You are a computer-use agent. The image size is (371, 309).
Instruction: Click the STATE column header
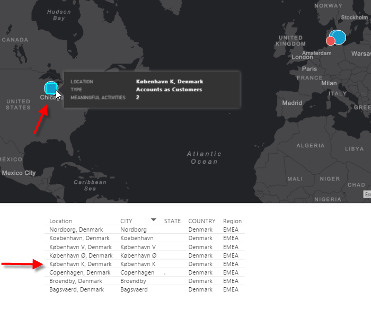[172, 221]
